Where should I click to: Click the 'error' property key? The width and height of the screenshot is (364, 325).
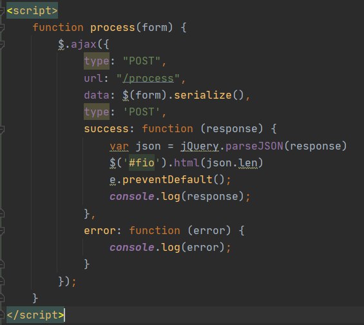(100, 231)
